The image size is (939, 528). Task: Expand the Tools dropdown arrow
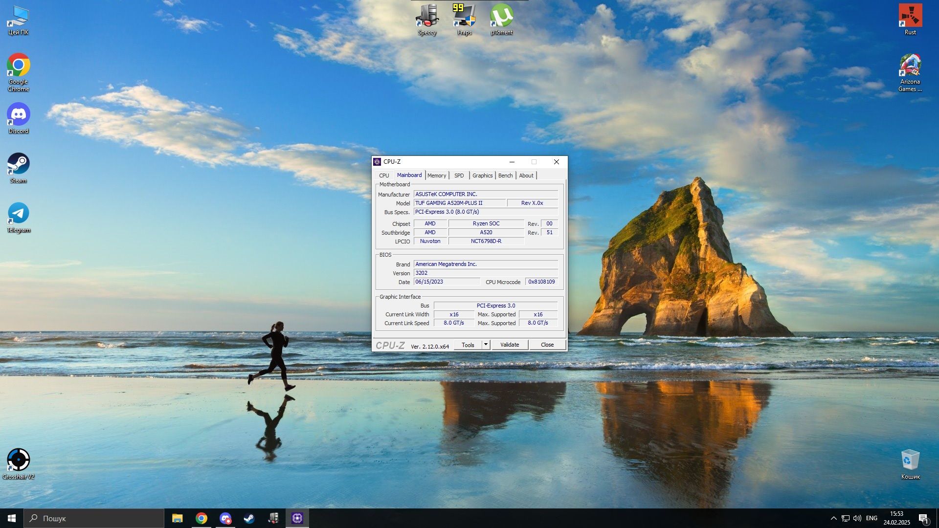click(486, 345)
